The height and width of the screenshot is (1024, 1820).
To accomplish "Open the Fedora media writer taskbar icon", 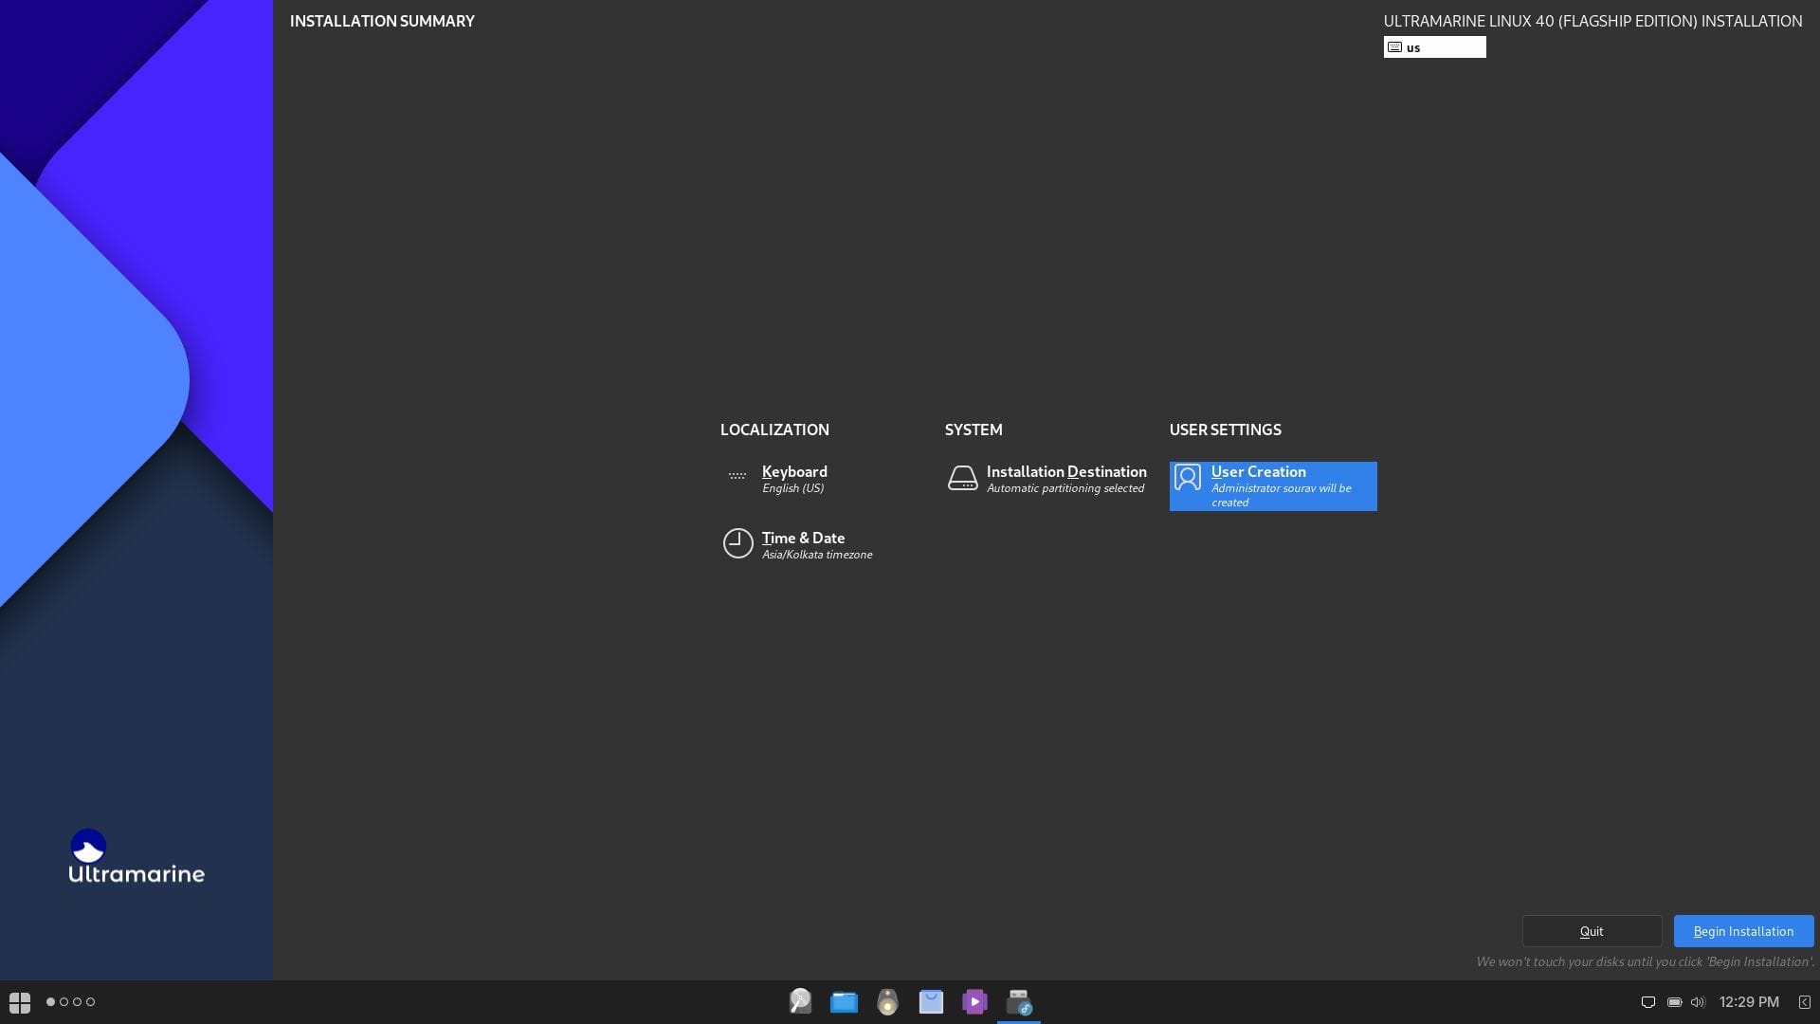I will point(1020,1002).
